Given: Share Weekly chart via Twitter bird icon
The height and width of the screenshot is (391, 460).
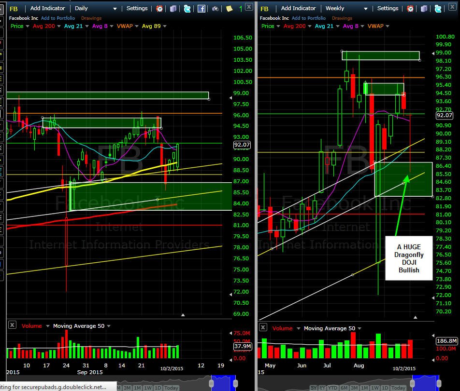Looking at the screenshot, I should (438, 9).
